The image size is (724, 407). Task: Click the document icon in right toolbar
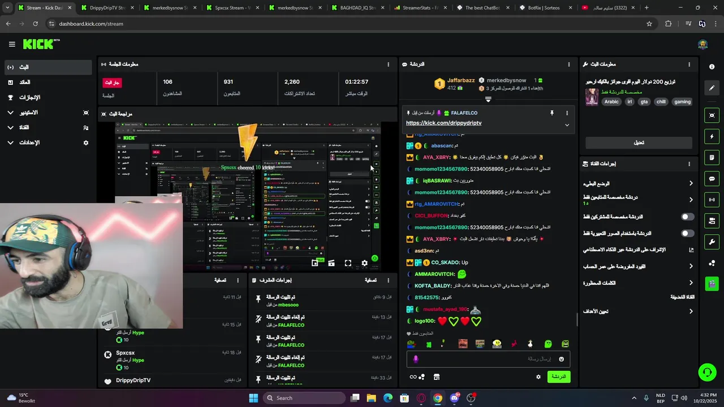coord(712,158)
